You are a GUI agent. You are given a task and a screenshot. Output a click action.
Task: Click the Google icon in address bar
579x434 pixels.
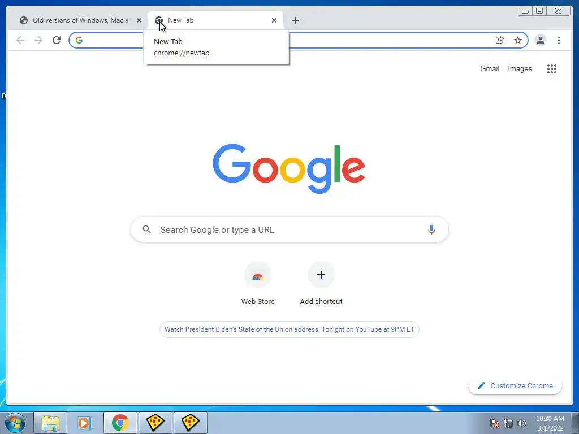(x=79, y=40)
